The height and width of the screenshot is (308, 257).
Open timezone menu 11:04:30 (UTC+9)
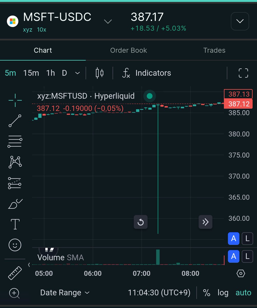point(159,293)
